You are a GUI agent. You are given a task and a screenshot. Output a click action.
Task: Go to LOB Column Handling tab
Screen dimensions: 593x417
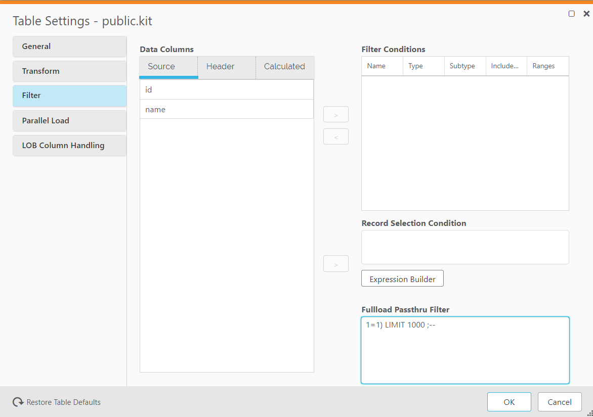(x=69, y=146)
